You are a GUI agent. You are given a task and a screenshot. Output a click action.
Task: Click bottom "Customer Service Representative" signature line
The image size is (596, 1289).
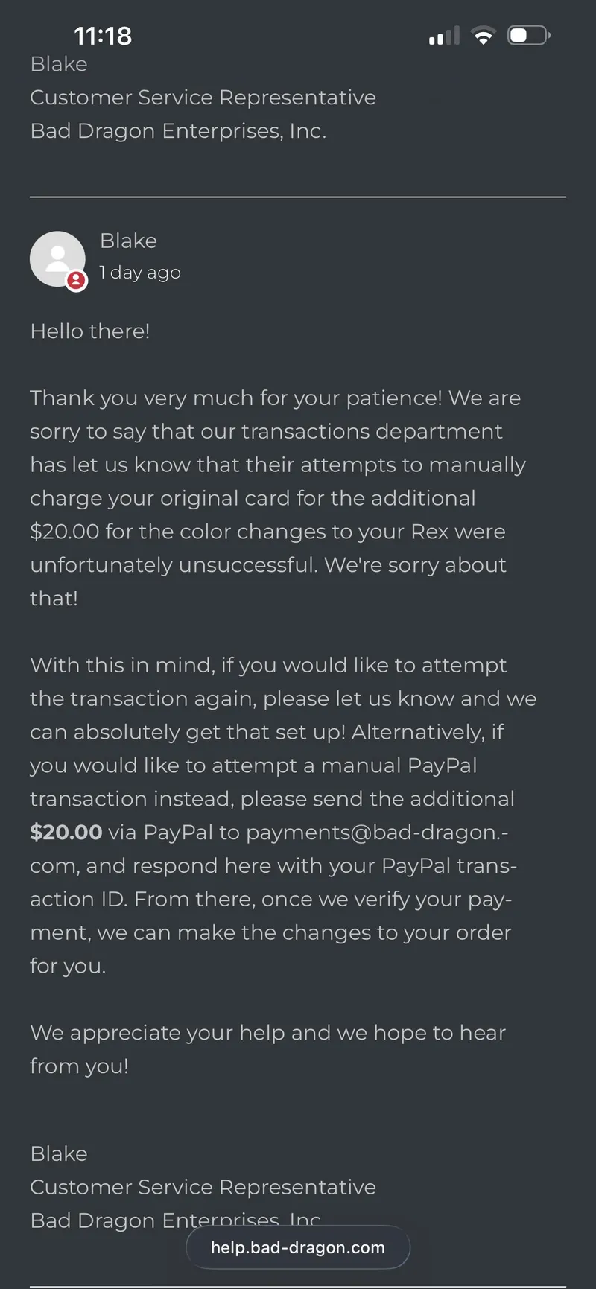[203, 1187]
